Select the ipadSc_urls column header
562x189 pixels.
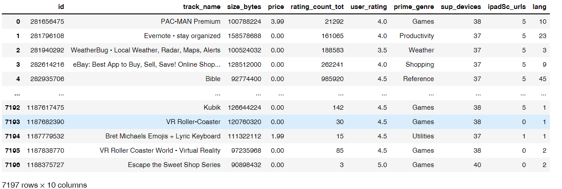pyautogui.click(x=506, y=7)
